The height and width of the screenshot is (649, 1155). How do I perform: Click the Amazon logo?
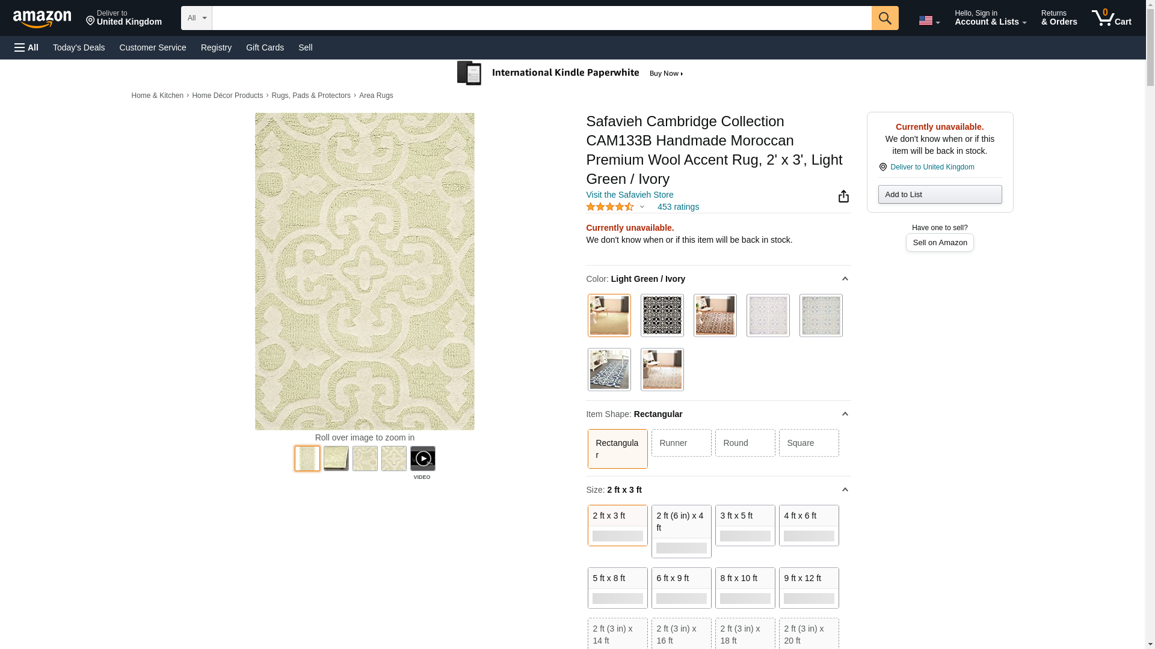pos(42,19)
